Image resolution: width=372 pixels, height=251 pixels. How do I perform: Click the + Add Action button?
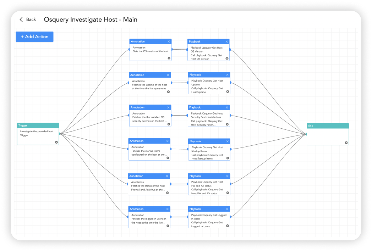(x=35, y=37)
